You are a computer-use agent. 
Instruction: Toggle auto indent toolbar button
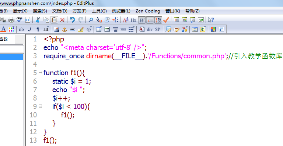pos(150,20)
